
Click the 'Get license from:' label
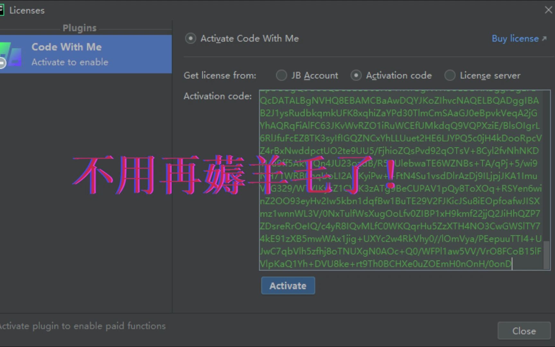coord(220,76)
